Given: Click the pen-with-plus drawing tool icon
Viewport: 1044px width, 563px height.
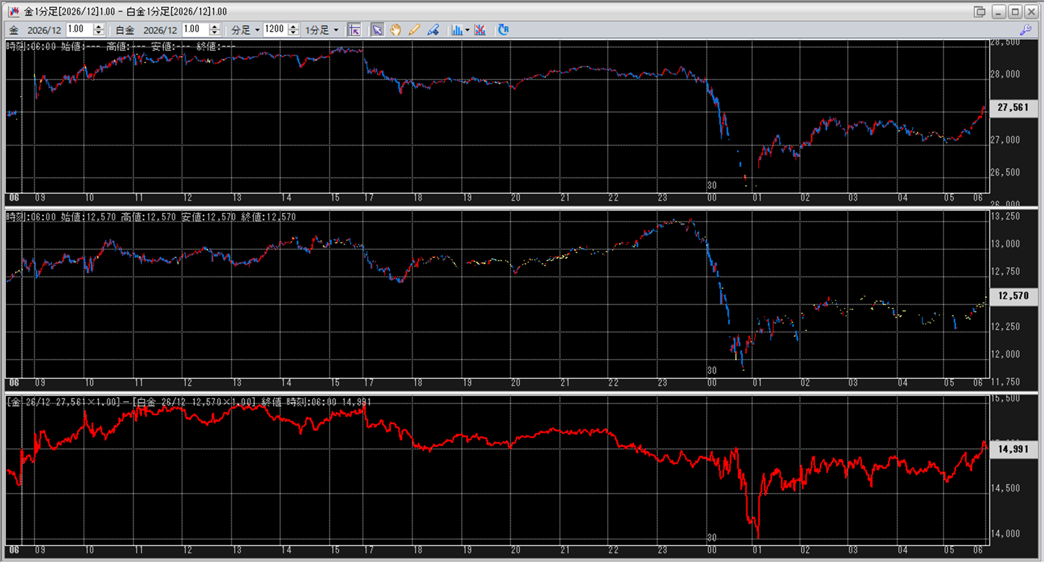Looking at the screenshot, I should [433, 30].
